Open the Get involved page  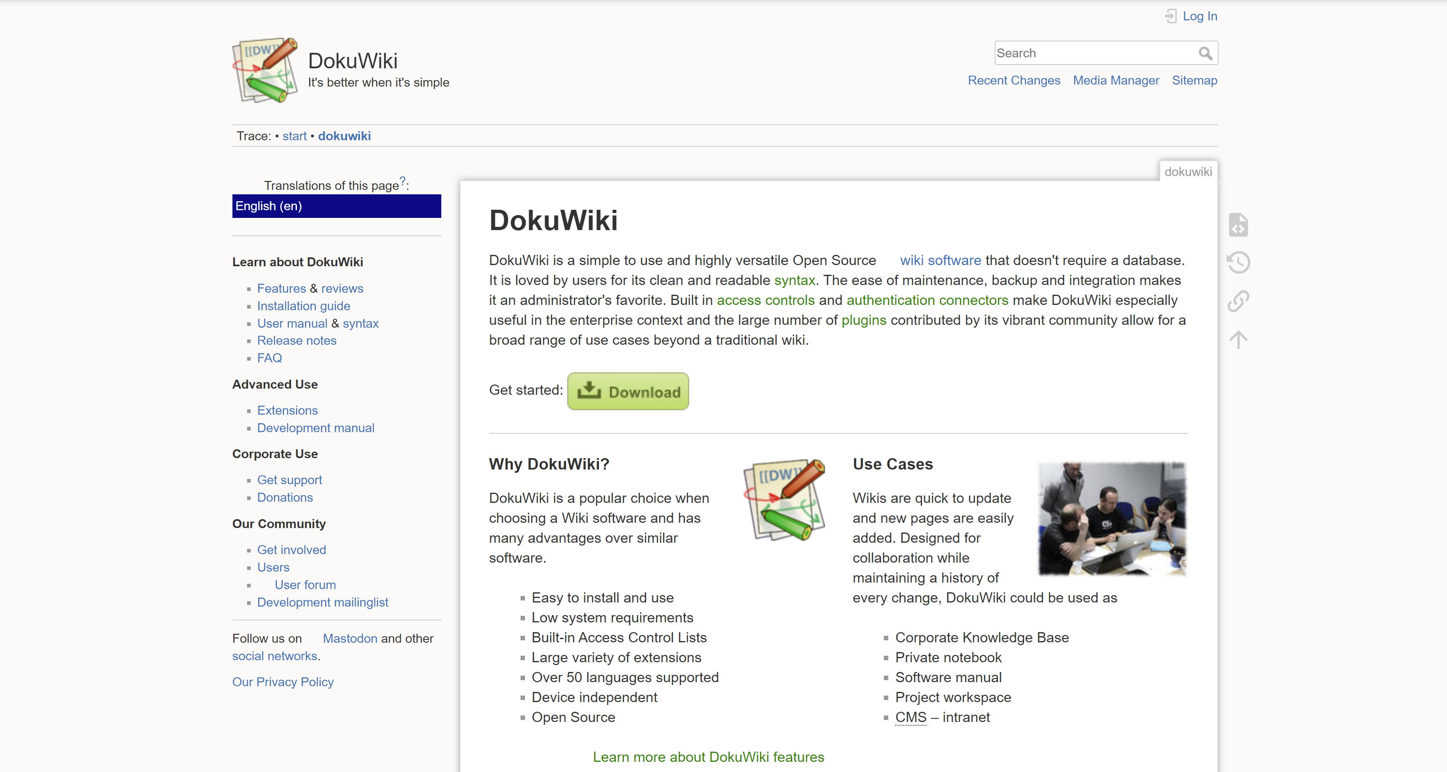(x=291, y=550)
